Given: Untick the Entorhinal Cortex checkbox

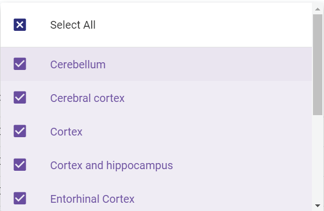Looking at the screenshot, I should 20,198.
